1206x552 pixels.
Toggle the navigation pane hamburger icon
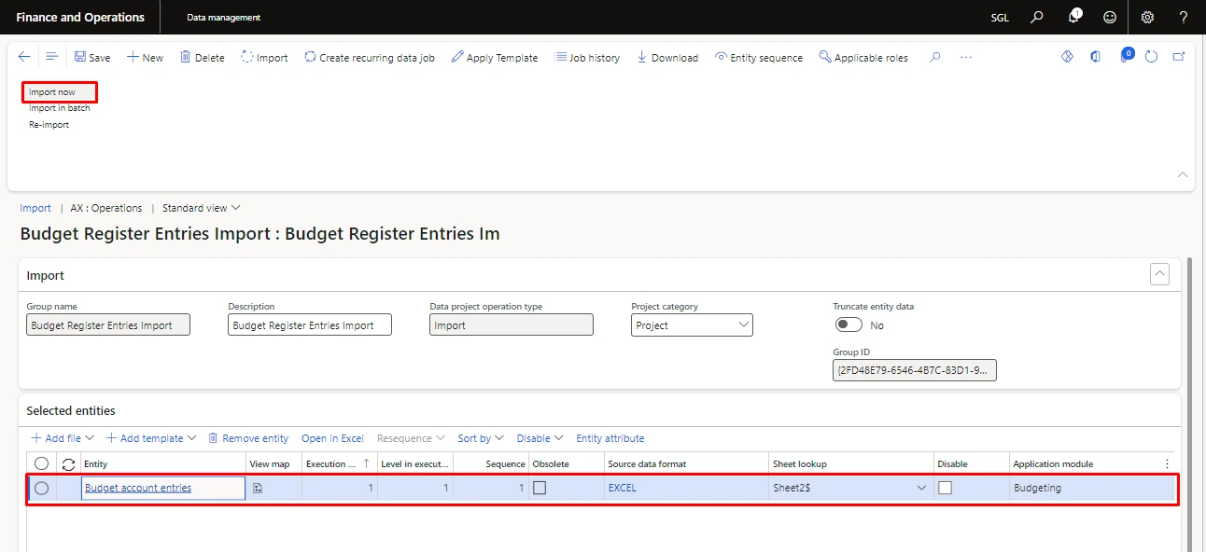(52, 57)
